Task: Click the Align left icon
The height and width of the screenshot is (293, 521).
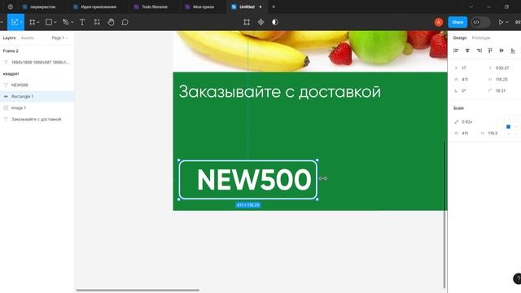Action: coord(456,50)
